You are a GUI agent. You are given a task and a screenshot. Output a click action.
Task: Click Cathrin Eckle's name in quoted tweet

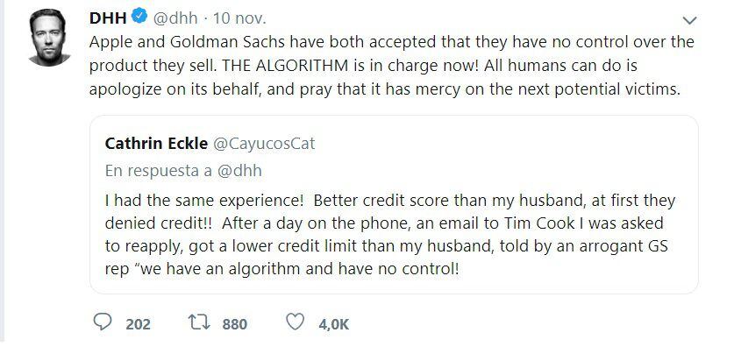point(156,143)
